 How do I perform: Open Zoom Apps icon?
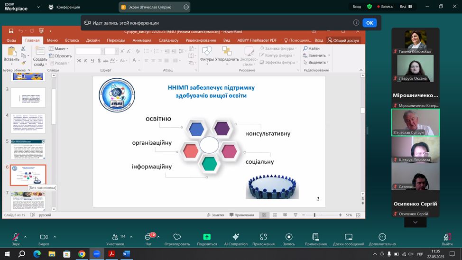click(263, 237)
